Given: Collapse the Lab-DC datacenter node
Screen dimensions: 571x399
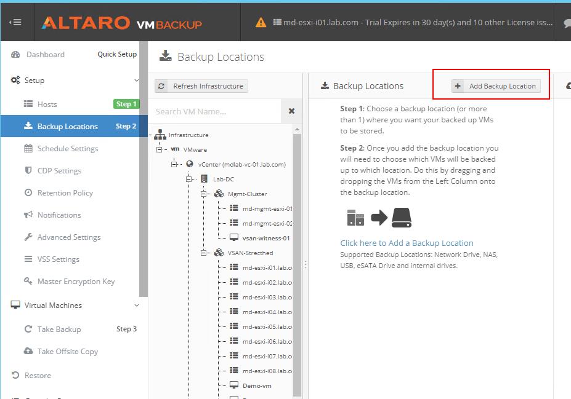Looking at the screenshot, I should 188,179.
